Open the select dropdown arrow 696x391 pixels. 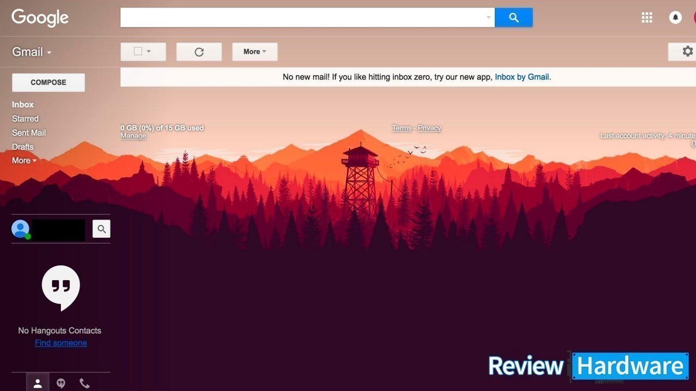(x=148, y=52)
